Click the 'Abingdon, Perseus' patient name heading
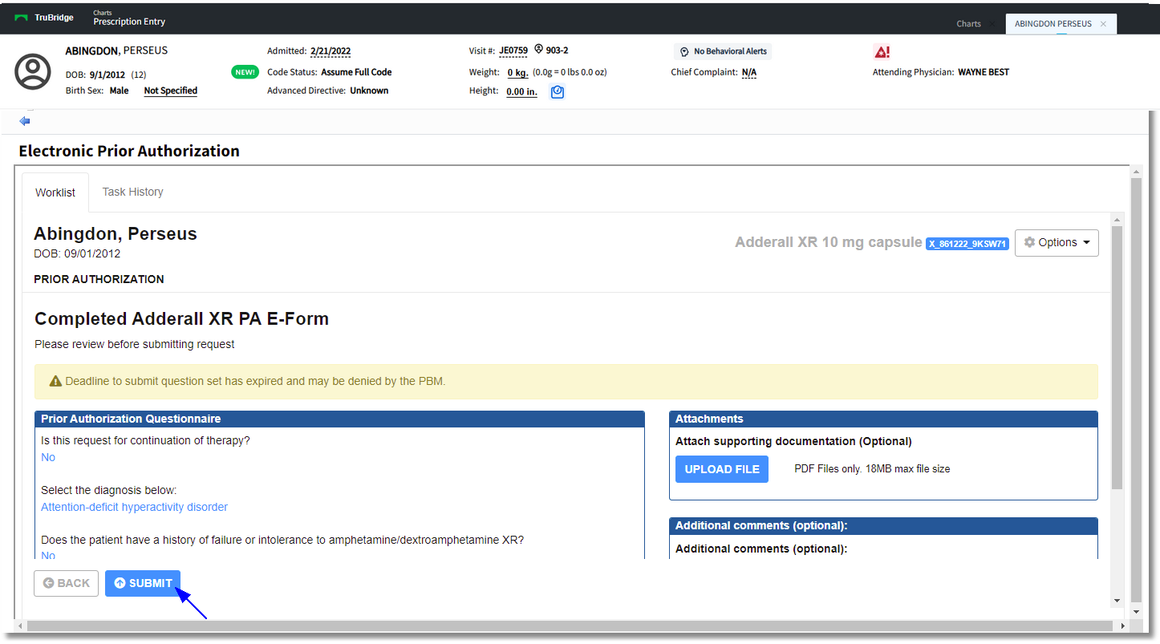The height and width of the screenshot is (644, 1160). click(116, 234)
